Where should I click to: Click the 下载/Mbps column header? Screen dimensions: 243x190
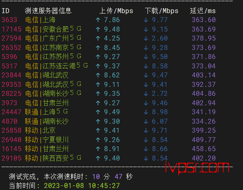[161, 11]
